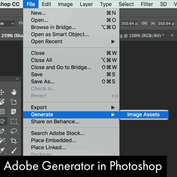177x177 pixels.
Task: Collapse the tools panel with double arrows
Action: click(x=17, y=79)
